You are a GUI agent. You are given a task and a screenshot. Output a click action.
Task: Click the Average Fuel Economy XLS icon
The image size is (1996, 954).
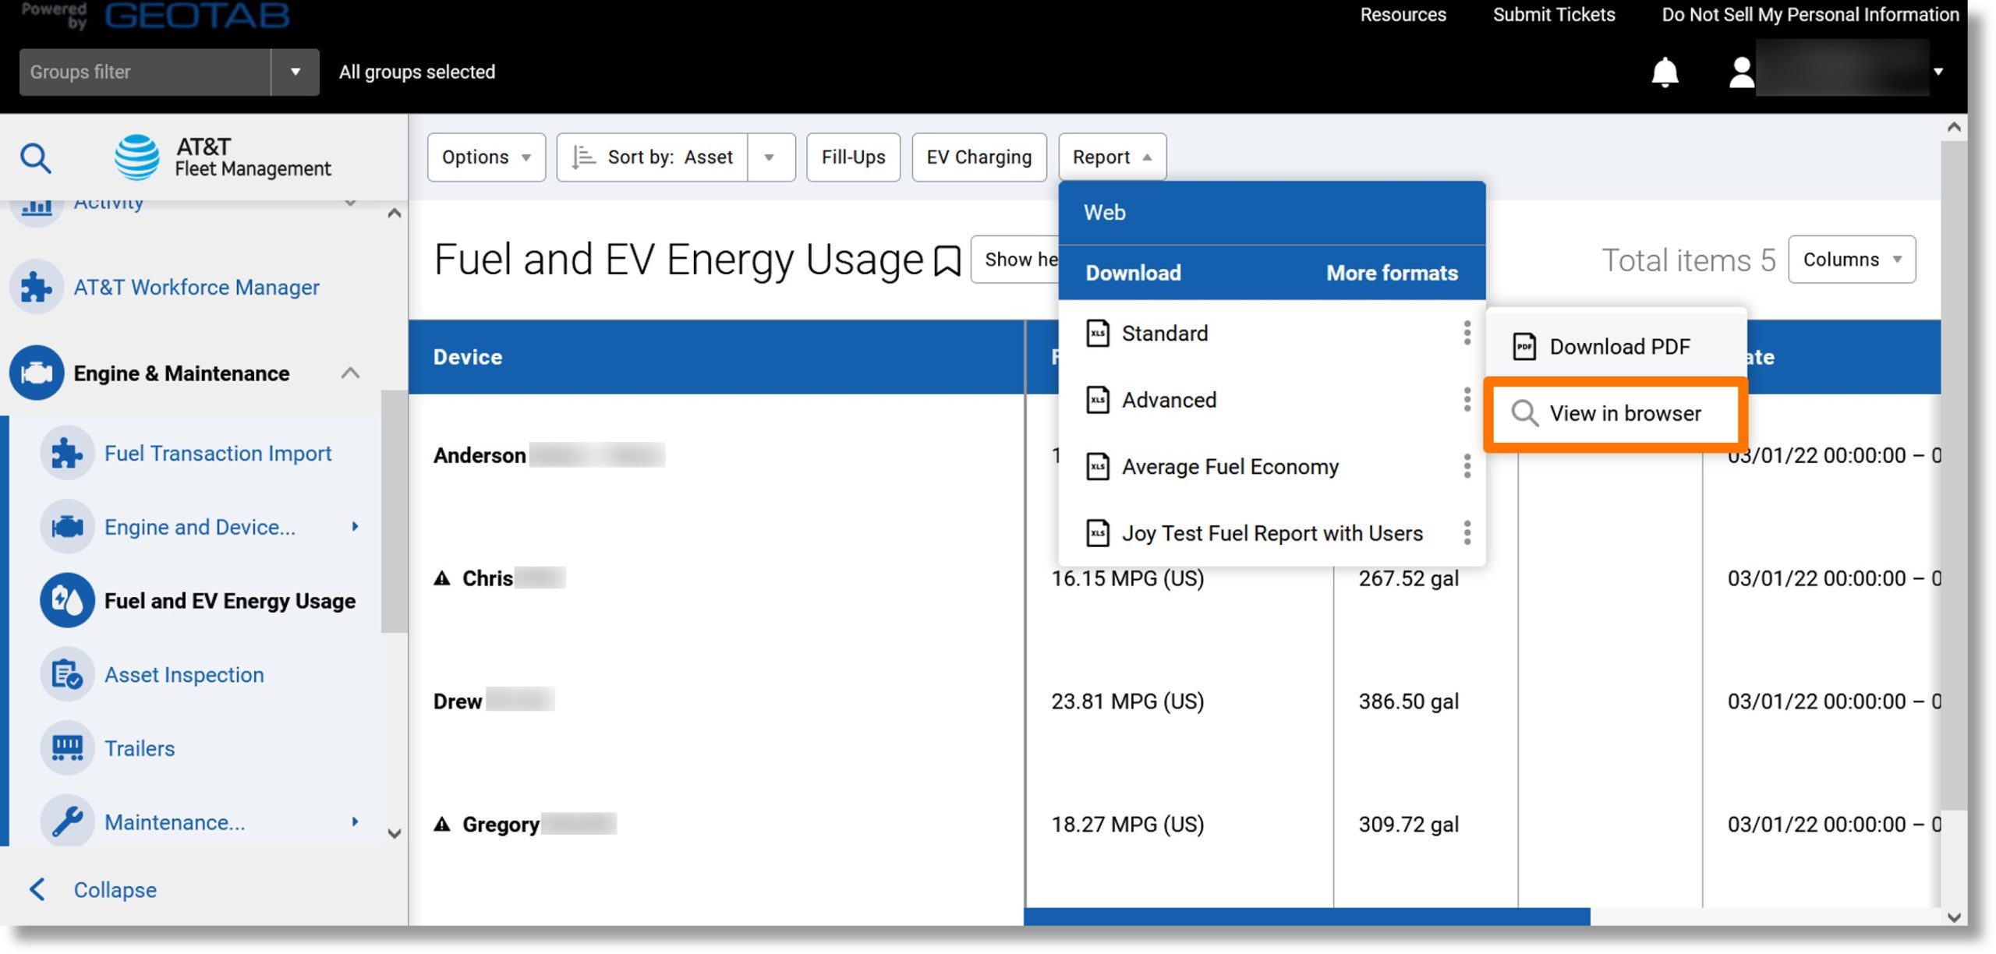1098,468
